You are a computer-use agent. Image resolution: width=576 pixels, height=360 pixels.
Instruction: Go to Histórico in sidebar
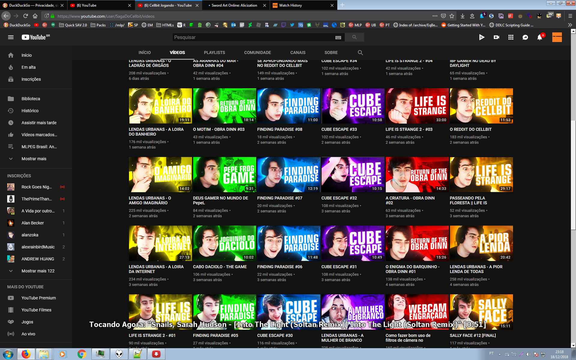pos(30,111)
